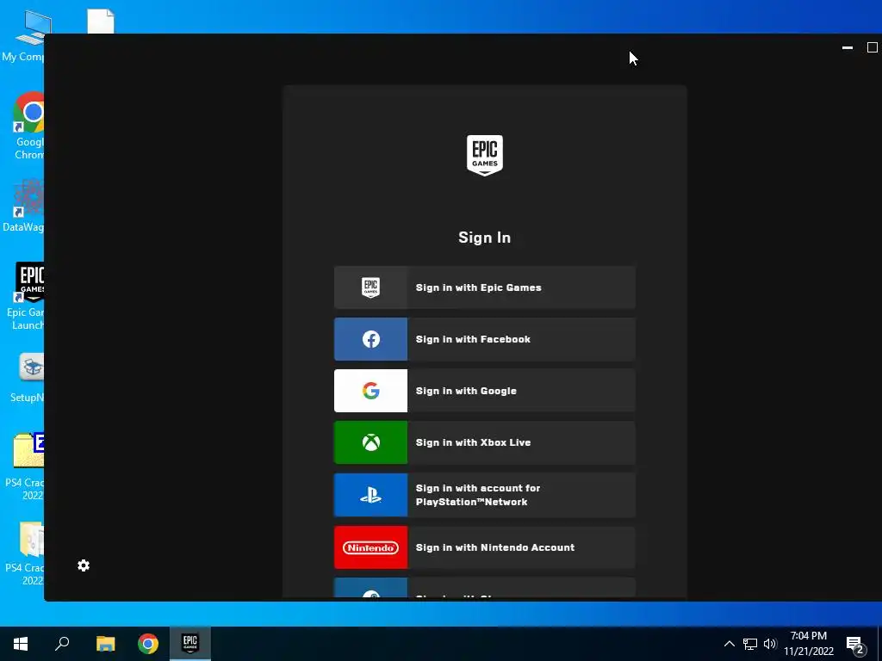The height and width of the screenshot is (661, 882).
Task: Select My Computer desktop icon
Action: [23, 37]
